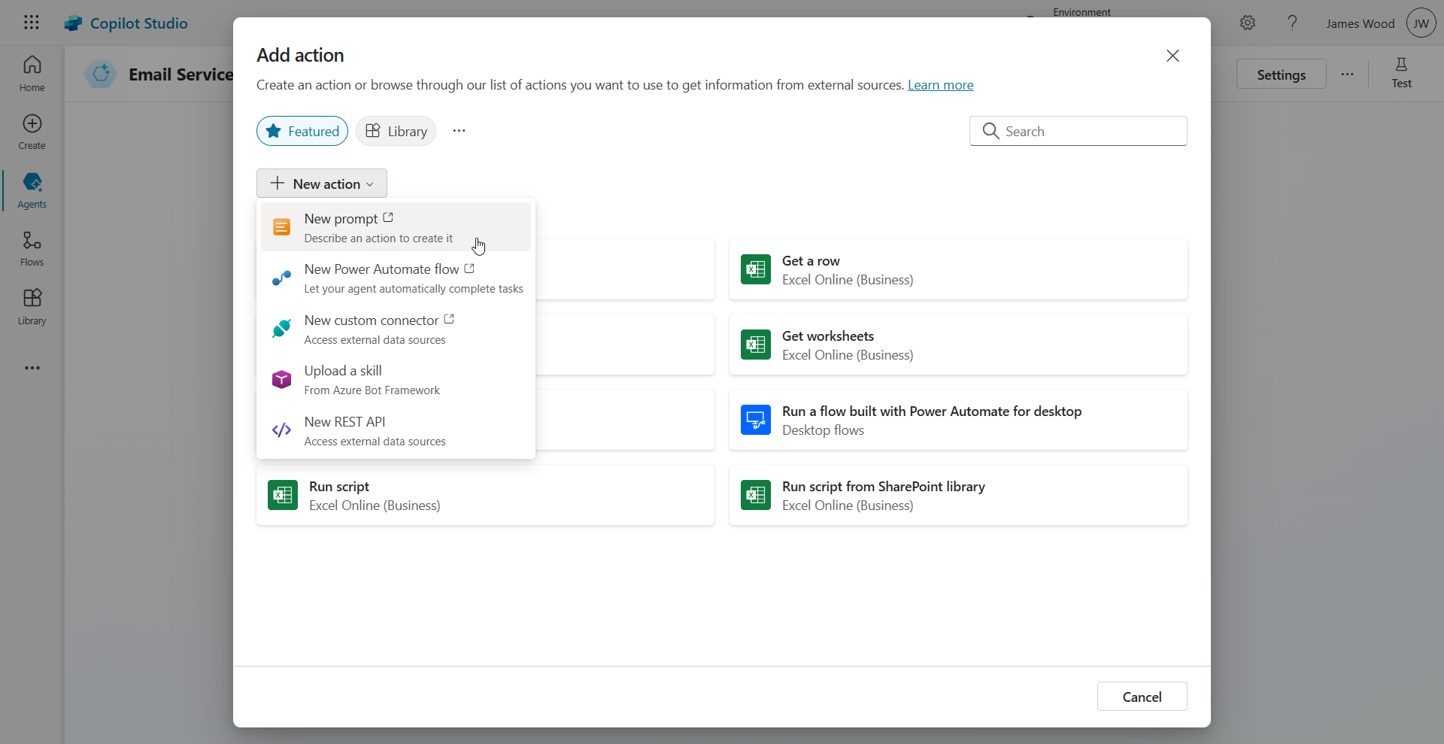Click the settings gear icon in header
Screen dimensions: 1444x744
[x=1248, y=23]
